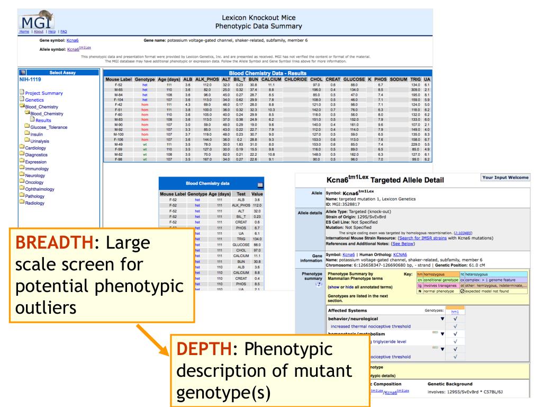Open the FAQ link in header

point(64,31)
